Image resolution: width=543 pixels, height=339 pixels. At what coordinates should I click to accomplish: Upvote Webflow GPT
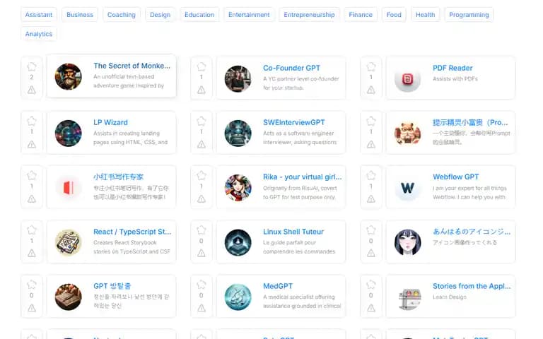[371, 176]
